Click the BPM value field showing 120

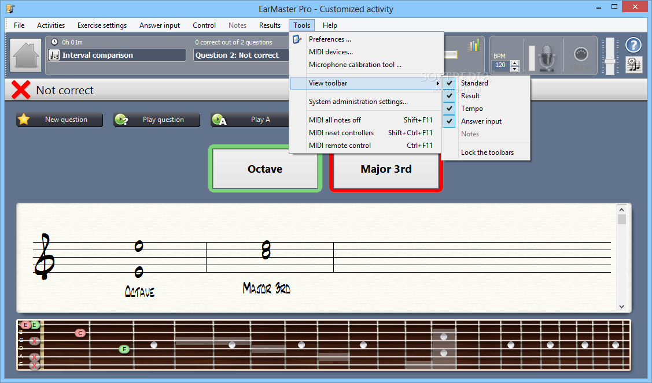pyautogui.click(x=500, y=66)
